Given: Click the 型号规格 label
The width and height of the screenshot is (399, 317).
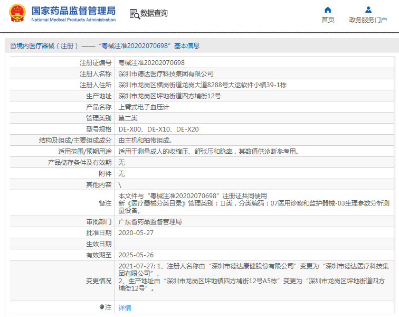Looking at the screenshot, I should point(99,129).
